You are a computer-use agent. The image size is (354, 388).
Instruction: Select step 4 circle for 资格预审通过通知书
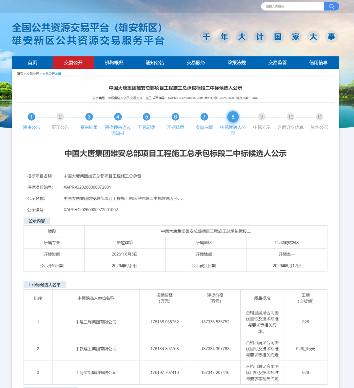click(x=118, y=117)
